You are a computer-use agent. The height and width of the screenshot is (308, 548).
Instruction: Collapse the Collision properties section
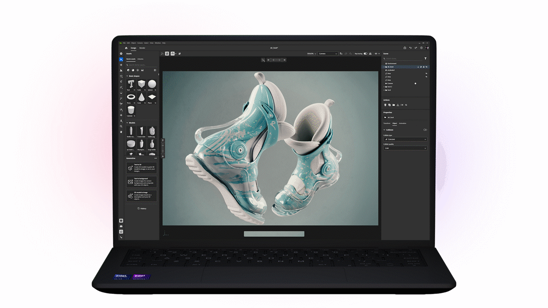(x=384, y=130)
